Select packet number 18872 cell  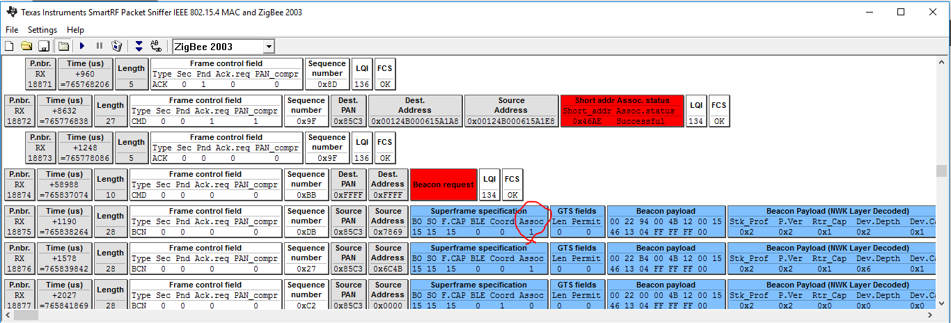(19, 111)
